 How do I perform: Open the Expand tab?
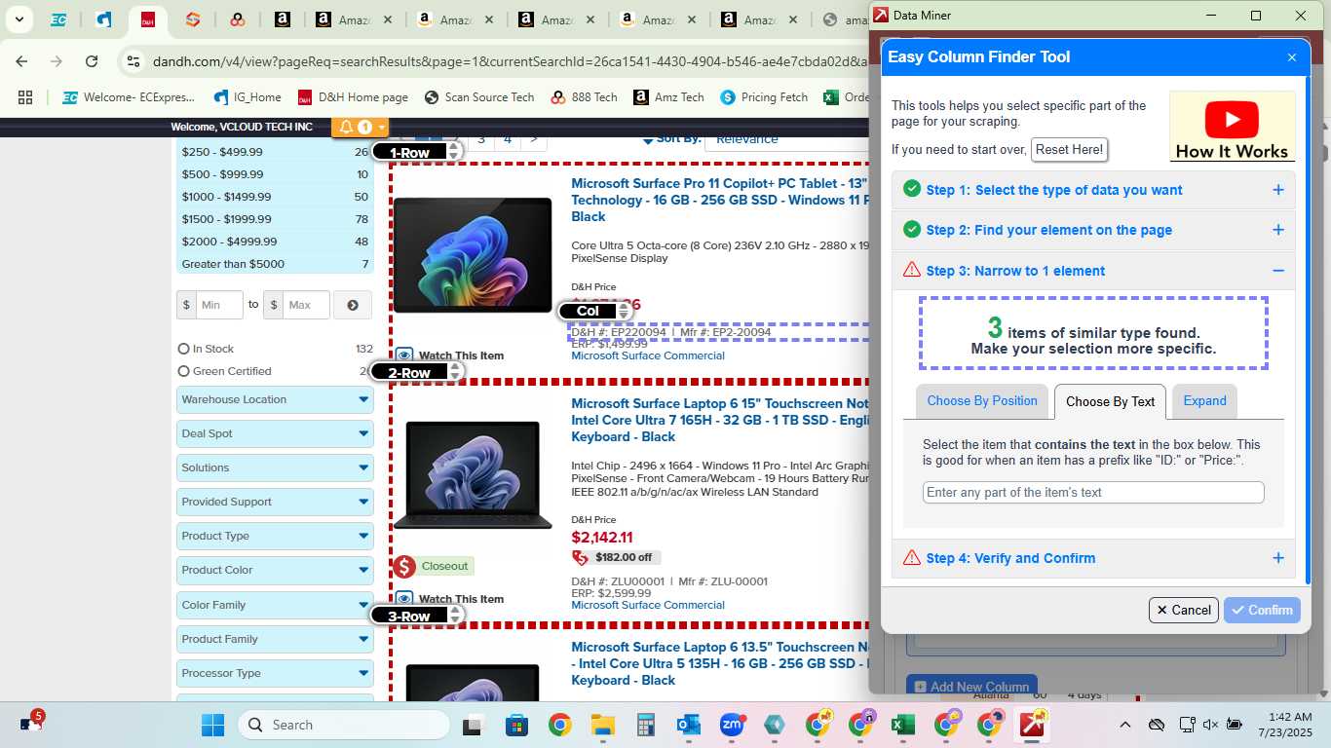click(x=1204, y=401)
